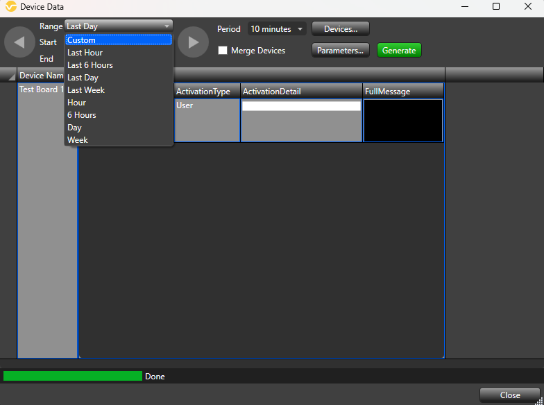Viewport: 544px width, 405px height.
Task: Maximize the Device Data window
Action: tap(496, 6)
